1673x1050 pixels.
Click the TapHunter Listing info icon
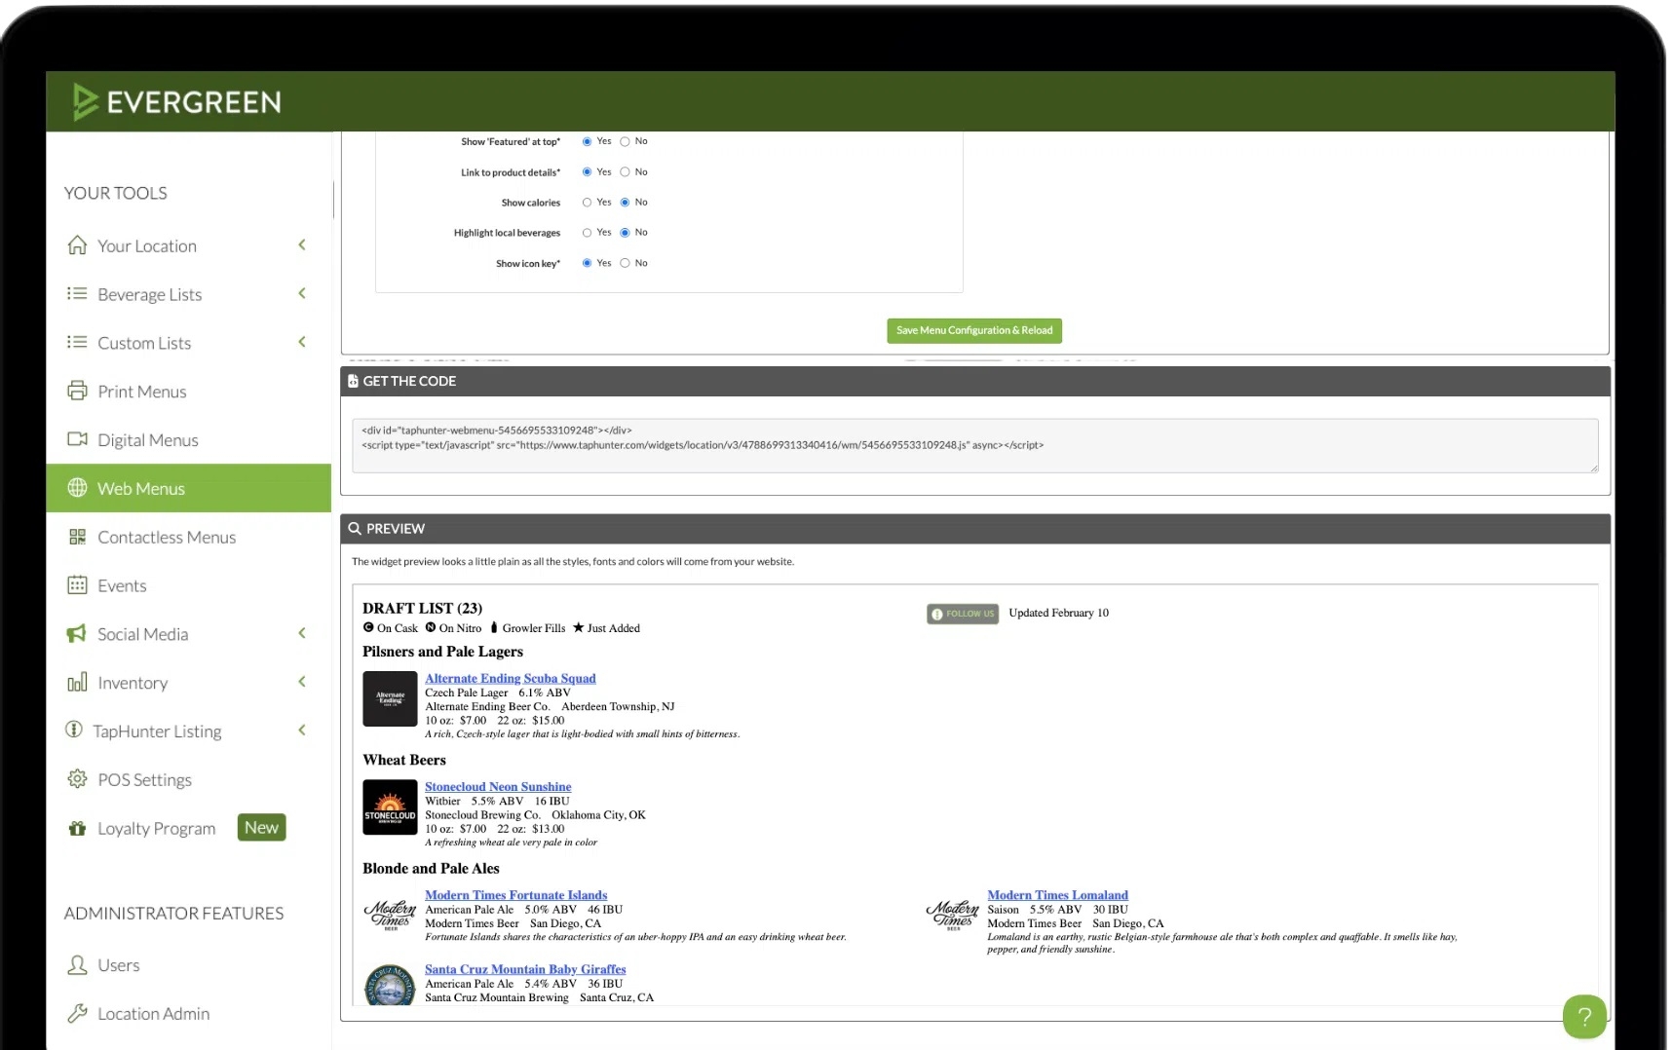coord(74,730)
